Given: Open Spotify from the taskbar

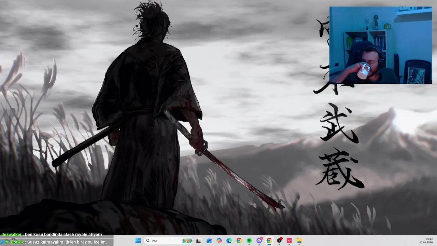Looking at the screenshot, I should pos(249,241).
